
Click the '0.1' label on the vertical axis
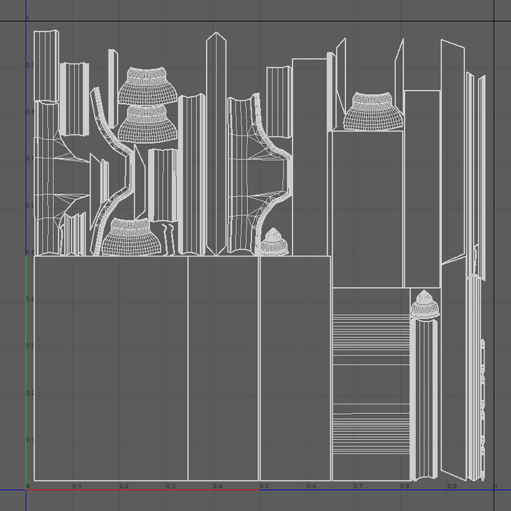pos(30,439)
